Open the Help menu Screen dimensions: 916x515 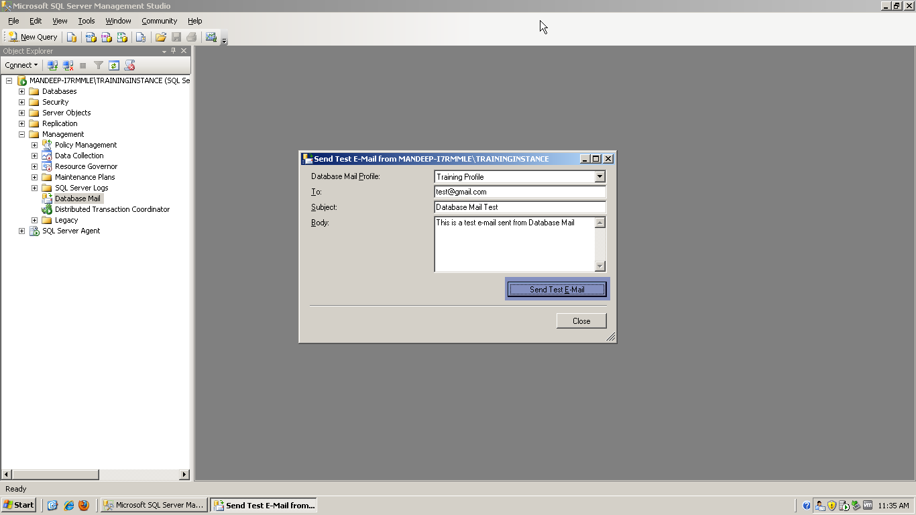(195, 21)
